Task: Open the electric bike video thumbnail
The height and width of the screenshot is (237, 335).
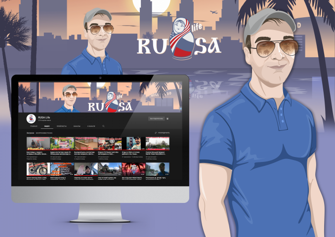Action: (x=38, y=169)
